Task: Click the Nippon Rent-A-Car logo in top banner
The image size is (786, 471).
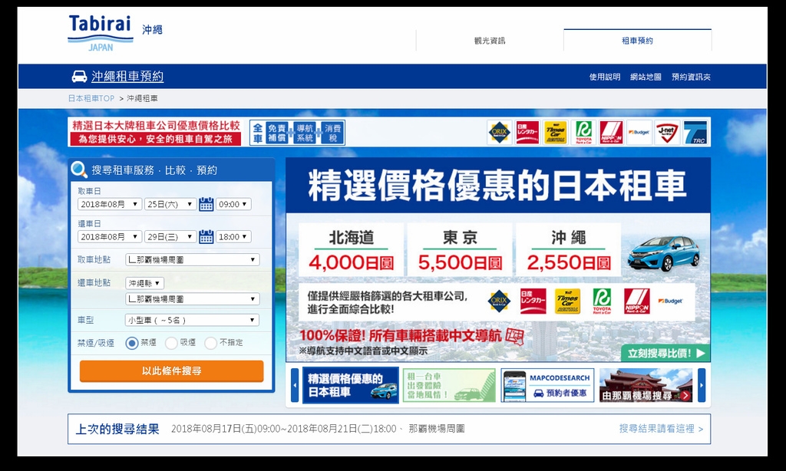Action: click(611, 132)
